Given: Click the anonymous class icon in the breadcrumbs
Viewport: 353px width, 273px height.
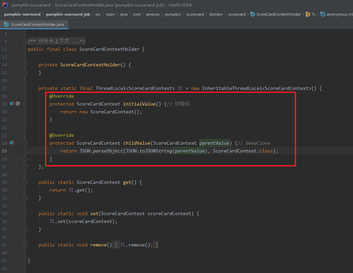Looking at the screenshot, I should (x=323, y=14).
